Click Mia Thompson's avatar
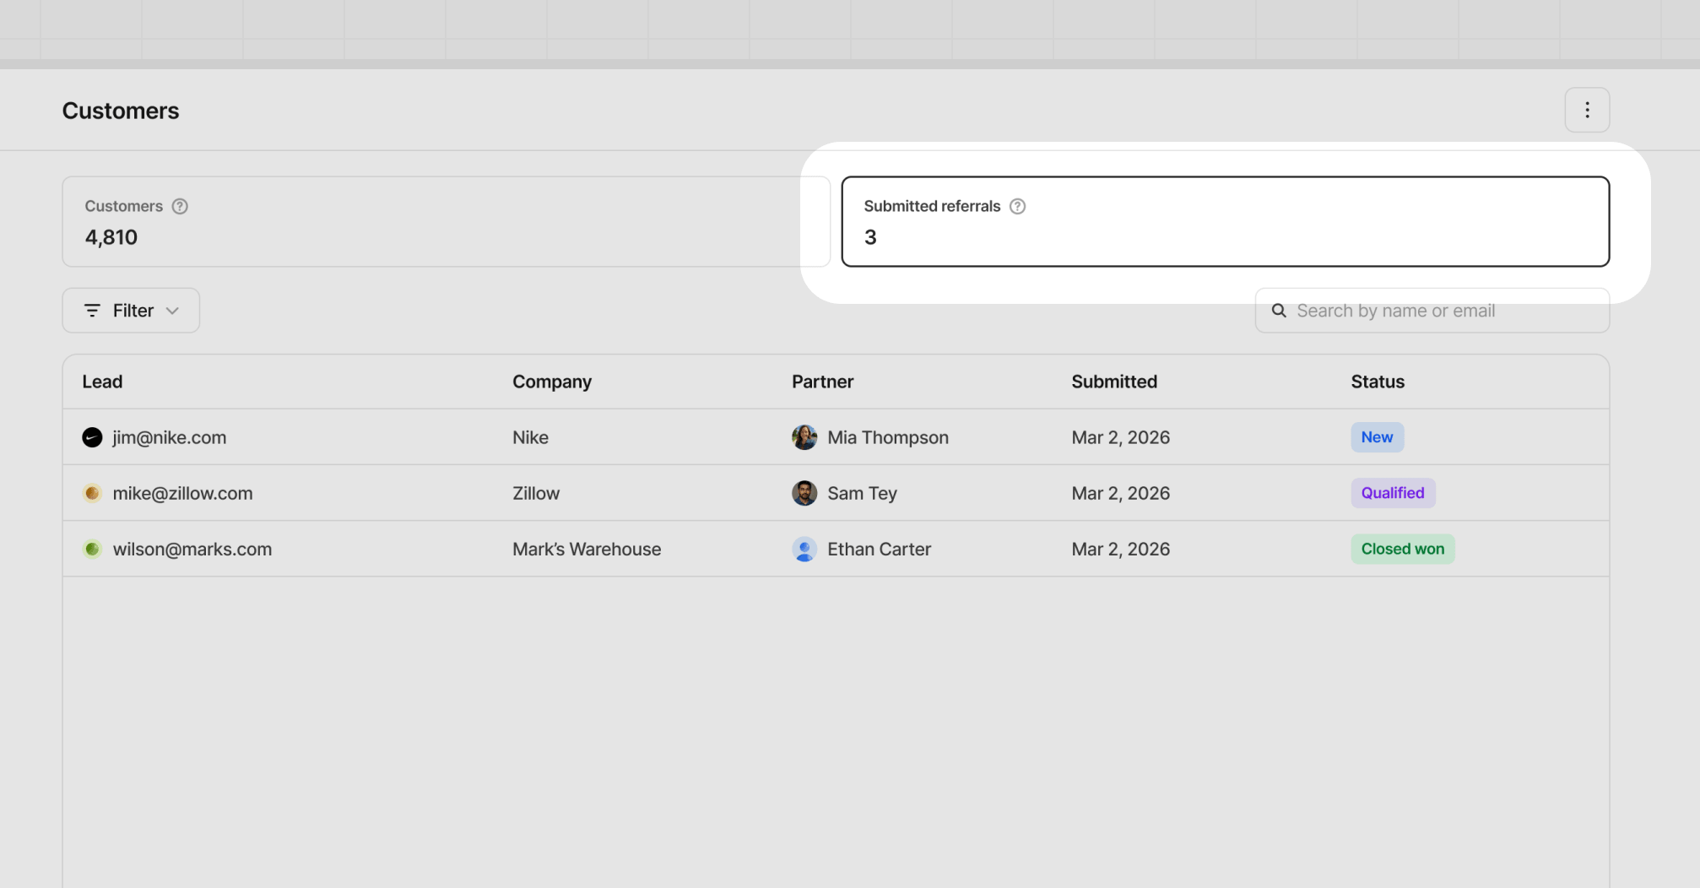Viewport: 1700px width, 888px height. [804, 437]
